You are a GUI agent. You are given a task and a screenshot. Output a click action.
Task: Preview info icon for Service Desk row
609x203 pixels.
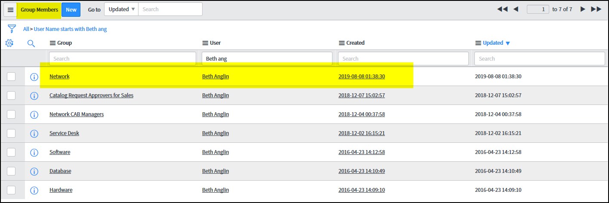34,133
